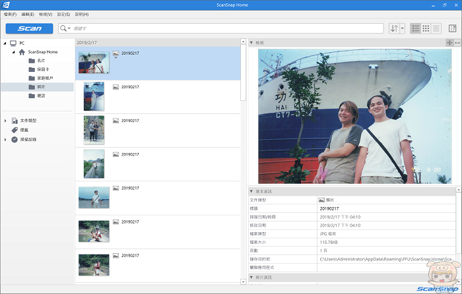Image resolution: width=462 pixels, height=294 pixels.
Task: Click the photo type icon in 文件類型 row
Action: pos(321,200)
